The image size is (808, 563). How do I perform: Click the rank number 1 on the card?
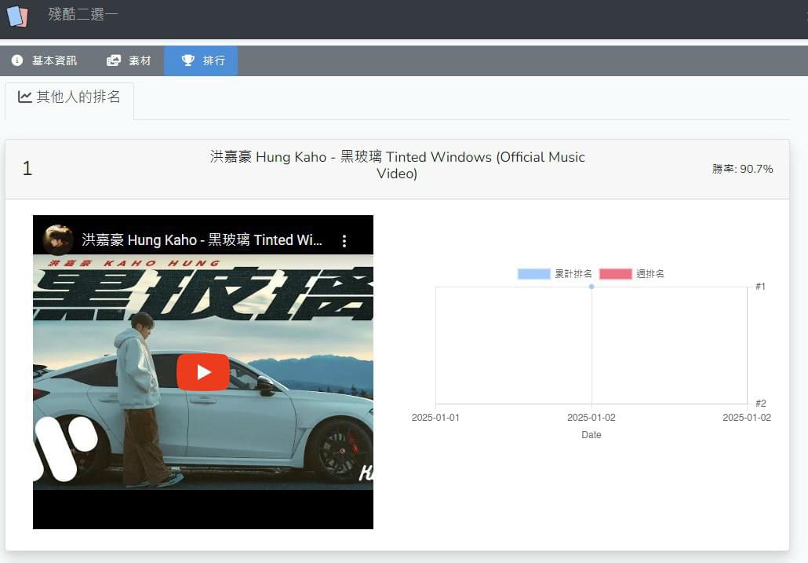[x=27, y=169]
